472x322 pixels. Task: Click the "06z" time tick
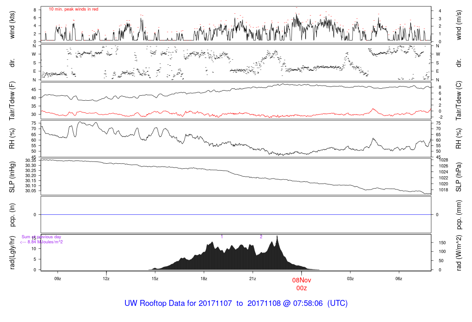[x=399, y=279]
